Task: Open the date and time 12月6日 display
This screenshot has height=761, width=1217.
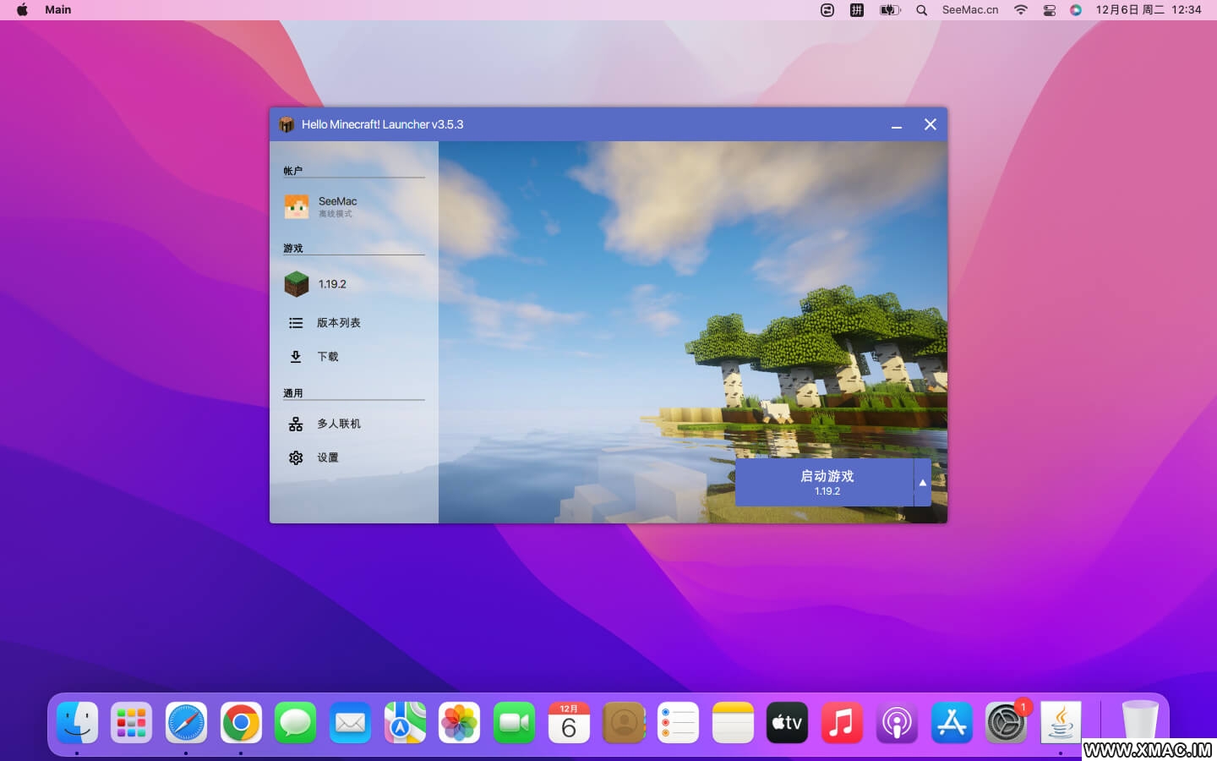Action: (1149, 10)
